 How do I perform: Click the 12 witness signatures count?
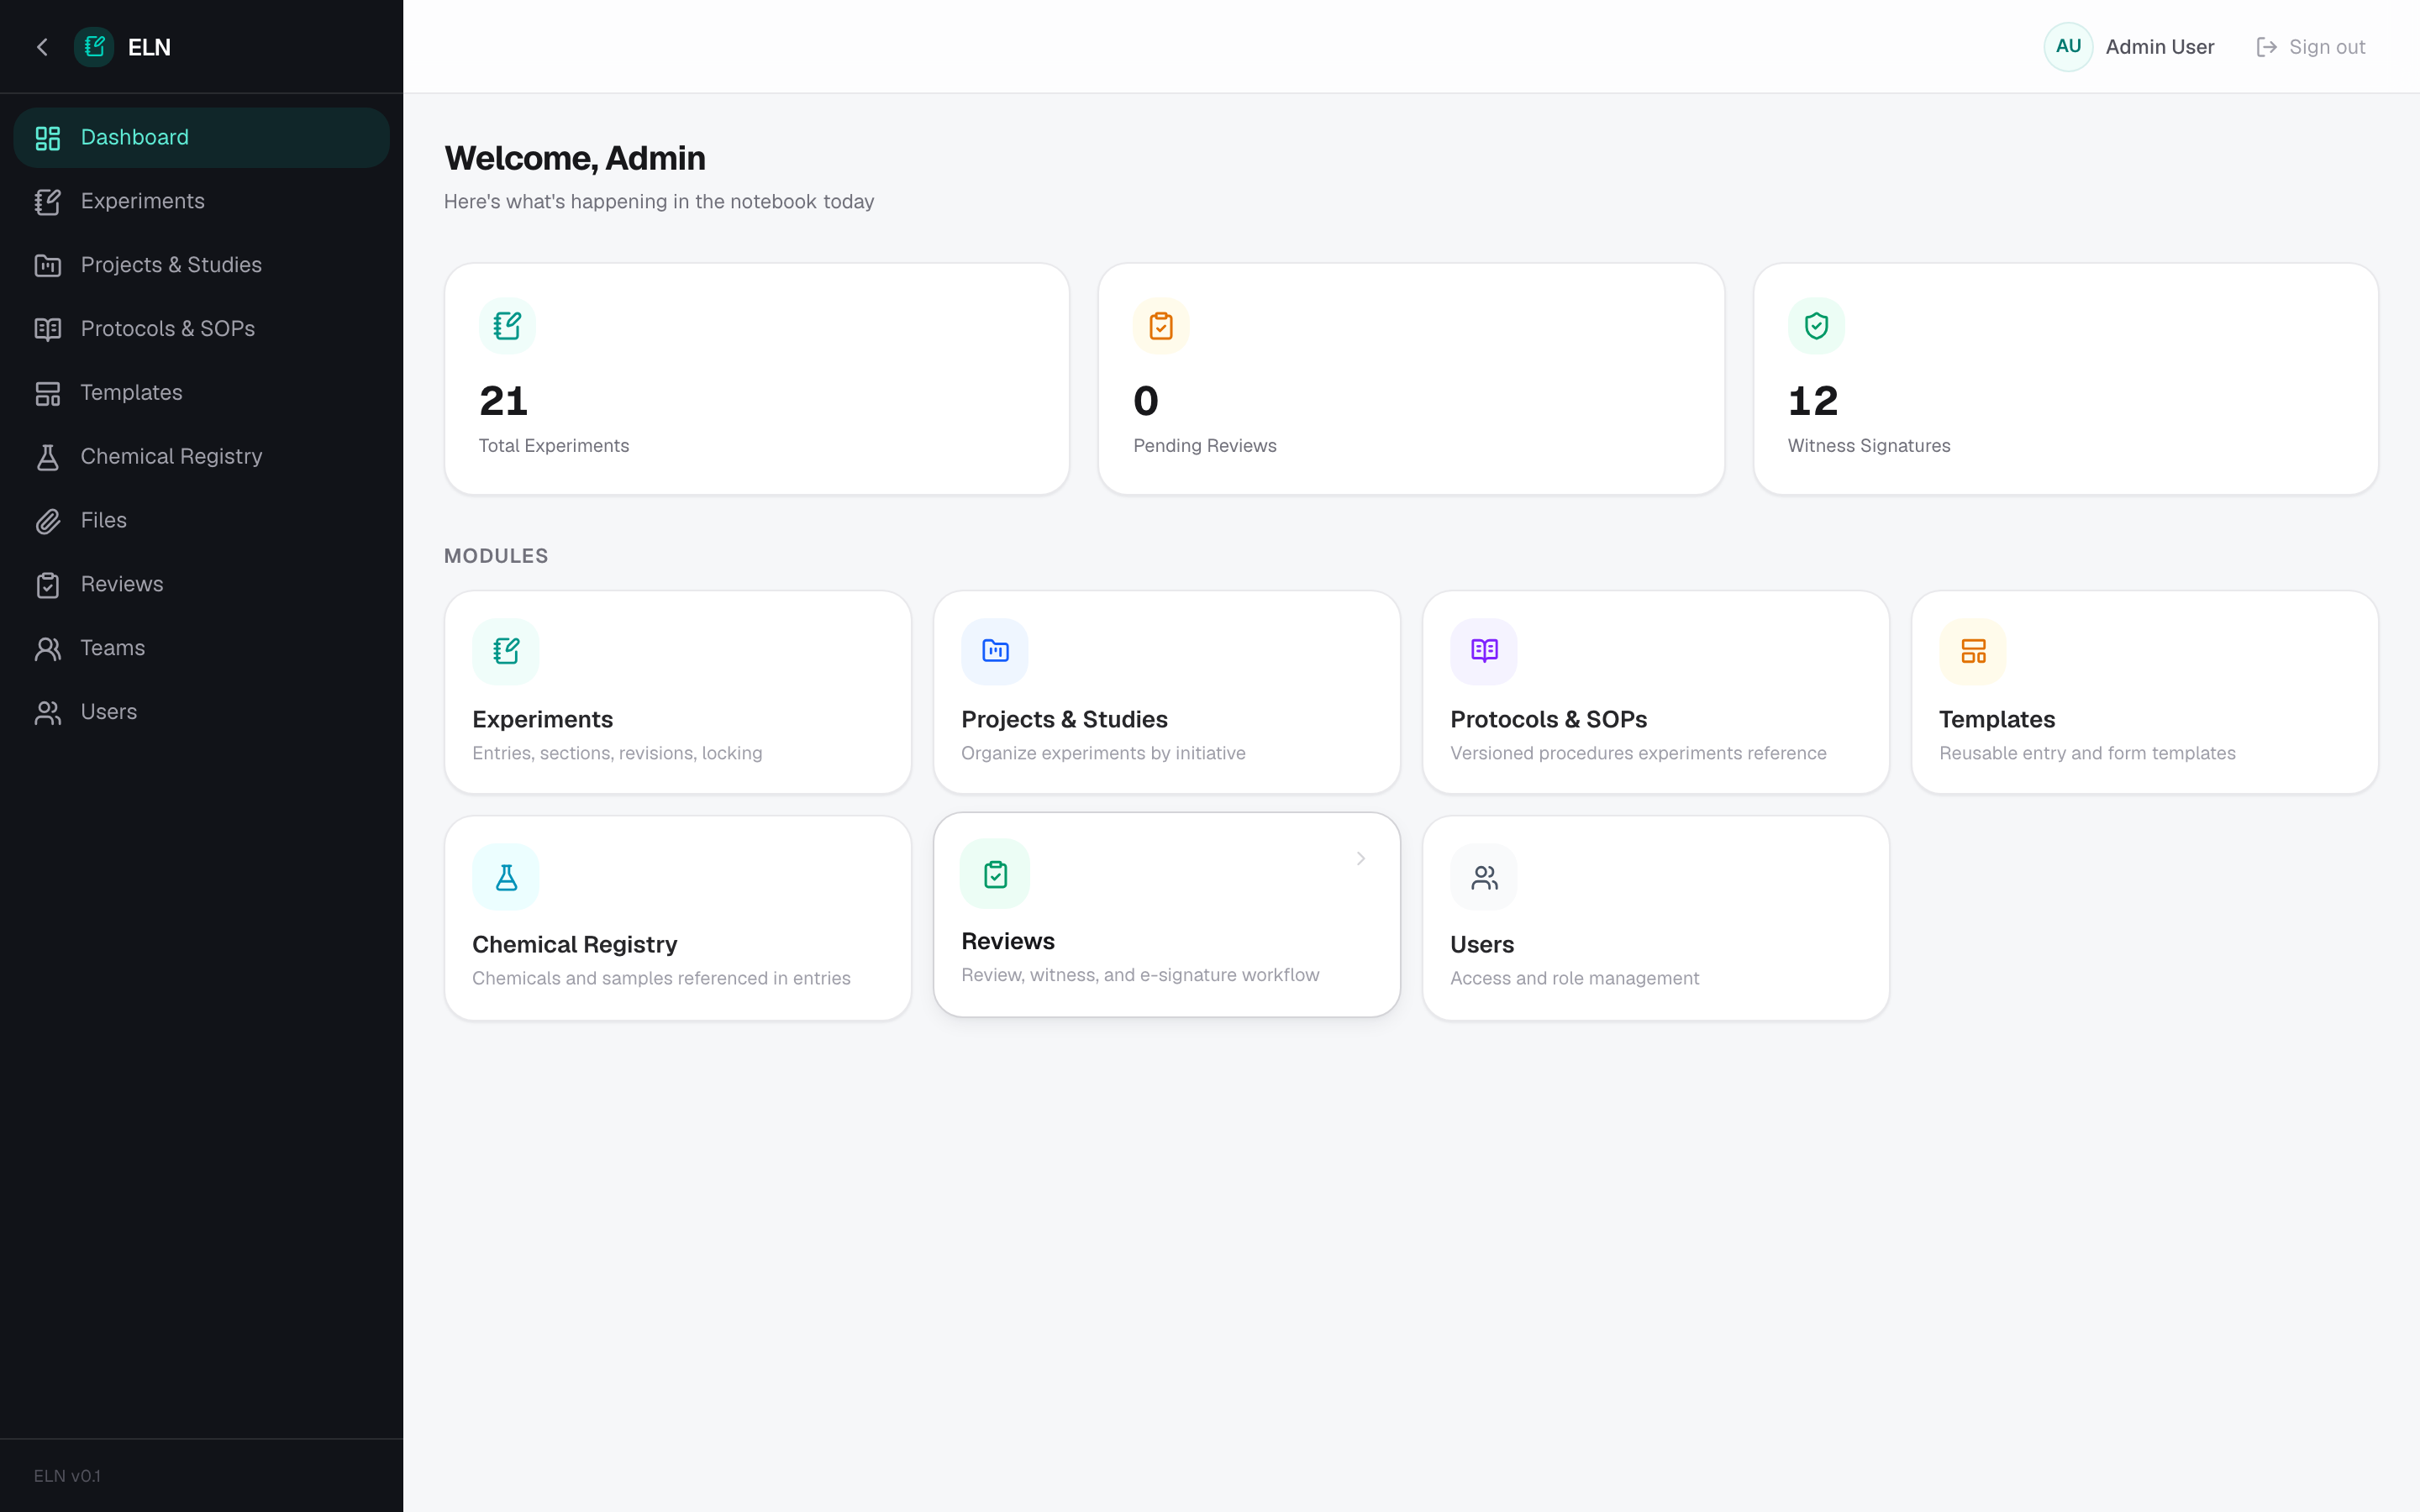click(1813, 401)
